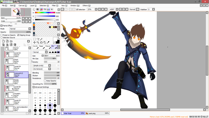Pick the orange swatch in palette
Viewport: 209px width, 118px height.
(x=34, y=25)
